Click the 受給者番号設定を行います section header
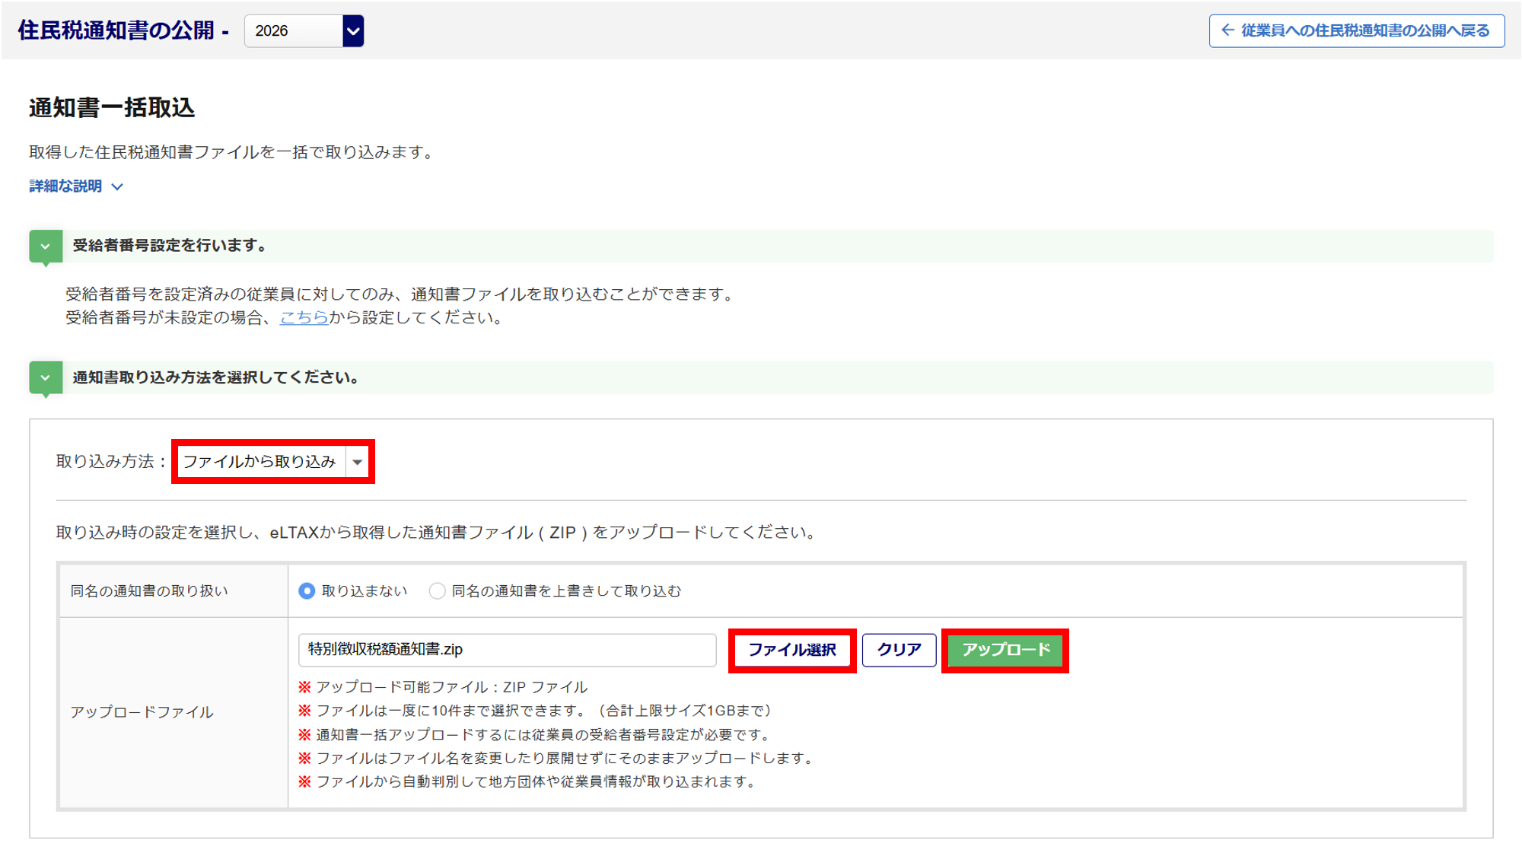This screenshot has width=1522, height=856. [x=761, y=247]
